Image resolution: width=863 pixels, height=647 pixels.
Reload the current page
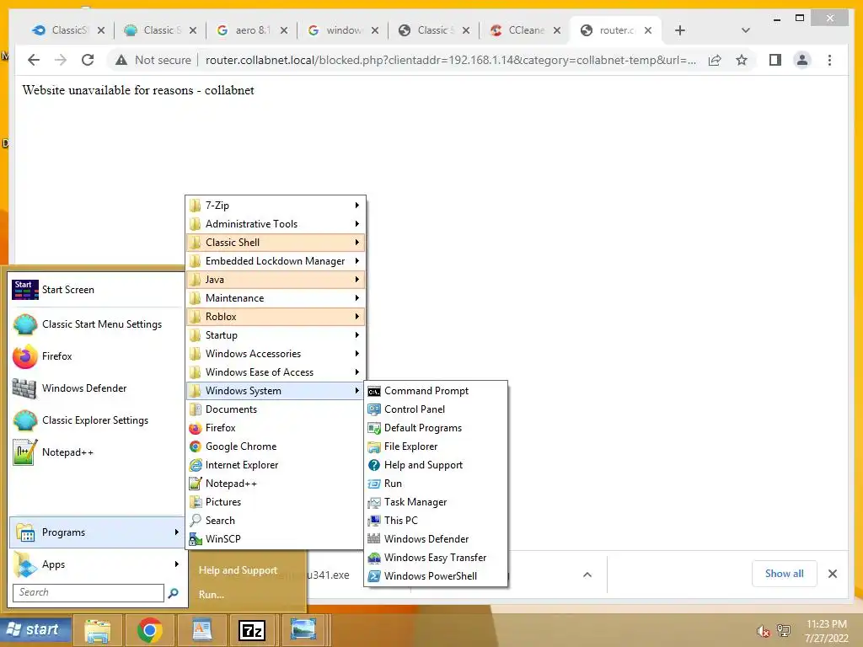[x=88, y=60]
